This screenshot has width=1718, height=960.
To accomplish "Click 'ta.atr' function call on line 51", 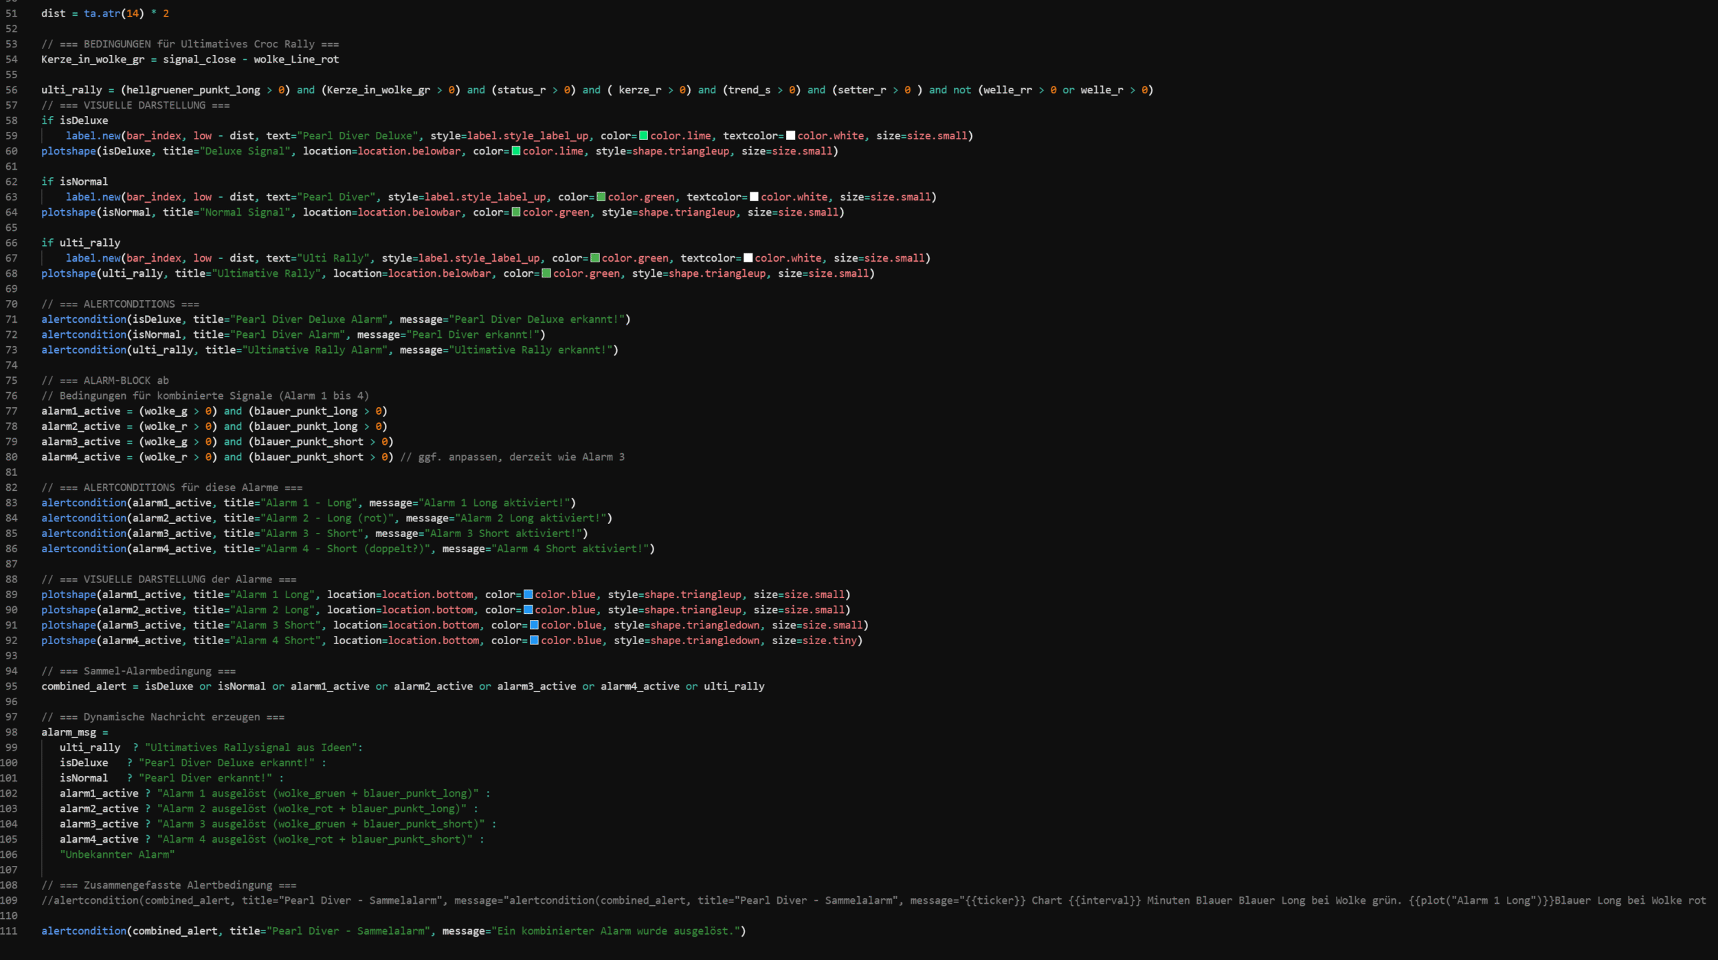I will (x=102, y=14).
